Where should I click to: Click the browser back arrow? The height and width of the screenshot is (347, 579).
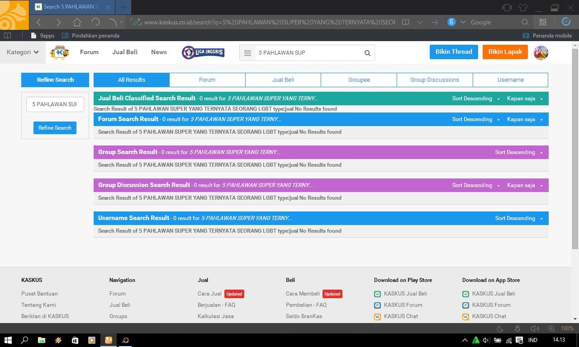[x=39, y=22]
